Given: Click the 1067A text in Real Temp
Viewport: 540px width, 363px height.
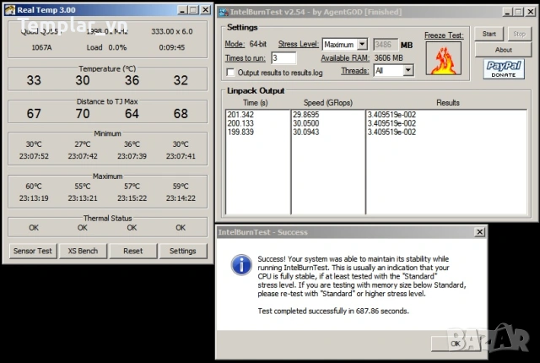Looking at the screenshot, I should (41, 47).
